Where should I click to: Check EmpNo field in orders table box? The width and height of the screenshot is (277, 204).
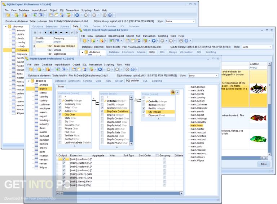tap(102, 115)
